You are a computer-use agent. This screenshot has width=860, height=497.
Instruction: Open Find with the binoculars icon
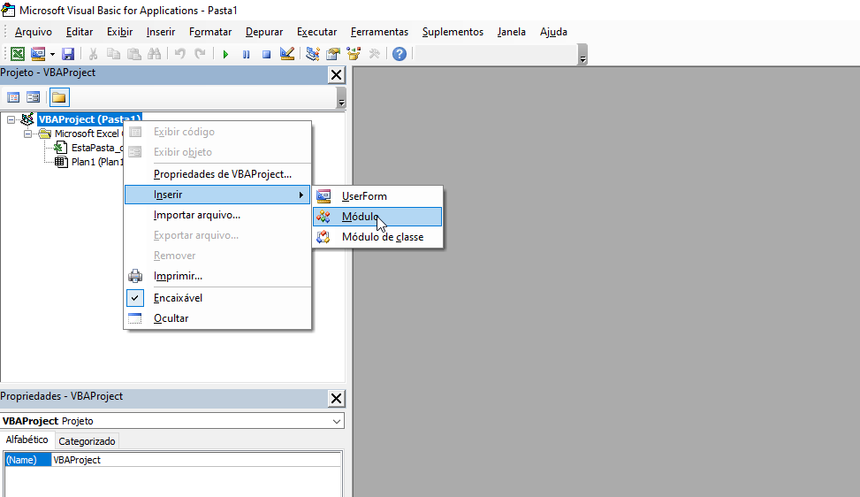155,54
